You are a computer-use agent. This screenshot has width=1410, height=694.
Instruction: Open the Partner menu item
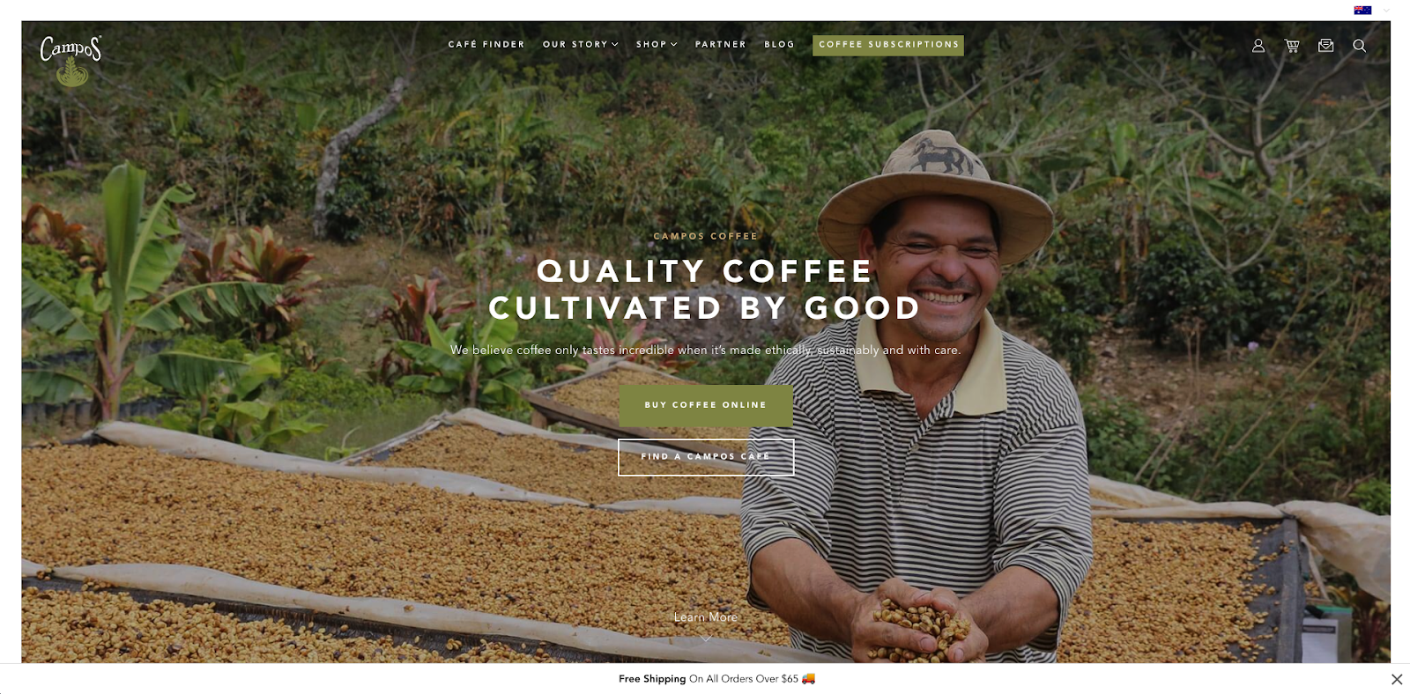click(x=721, y=44)
